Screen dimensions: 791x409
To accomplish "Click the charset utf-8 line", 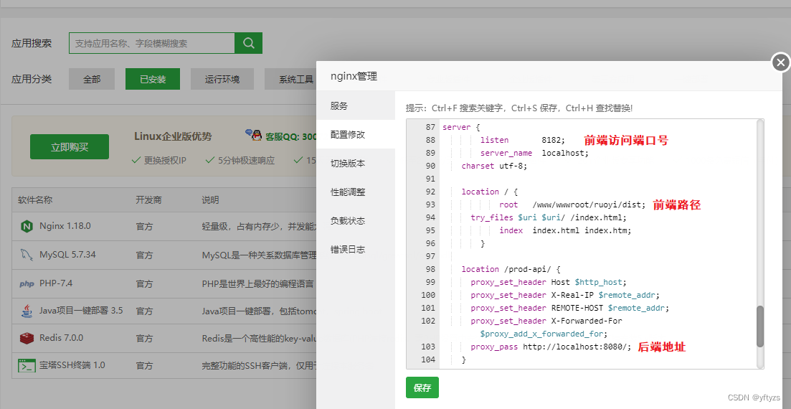I will pyautogui.click(x=494, y=166).
